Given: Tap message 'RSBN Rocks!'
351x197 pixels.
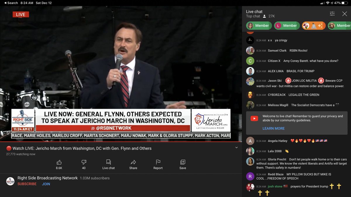Looking at the screenshot, I should (x=298, y=51).
